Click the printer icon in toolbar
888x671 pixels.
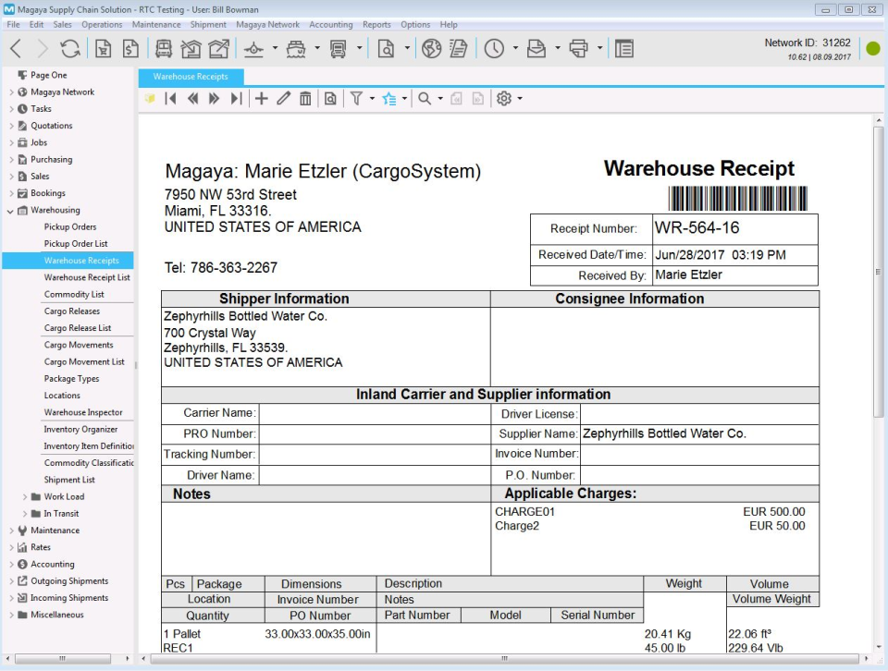579,49
